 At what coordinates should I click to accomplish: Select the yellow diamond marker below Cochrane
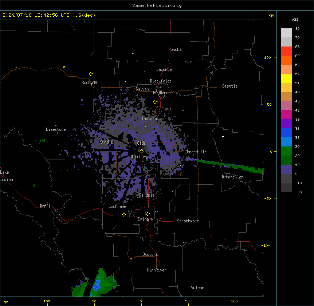click(x=124, y=214)
